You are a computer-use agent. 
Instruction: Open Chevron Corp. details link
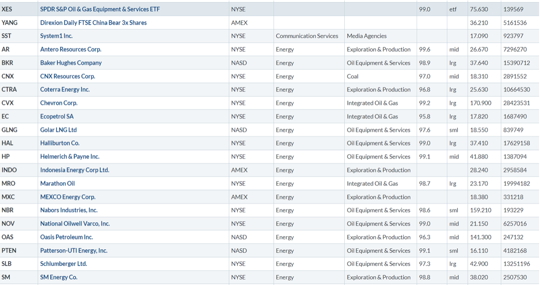coord(59,103)
